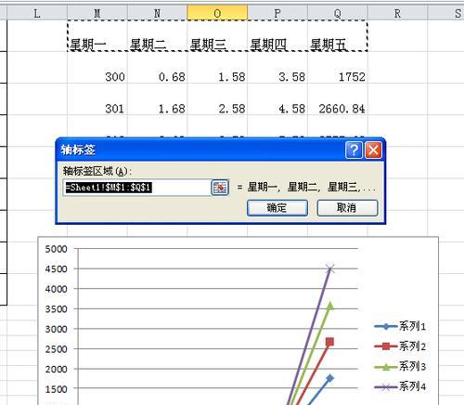Click cell with value 1.68
This screenshot has width=464, height=405.
tap(157, 99)
